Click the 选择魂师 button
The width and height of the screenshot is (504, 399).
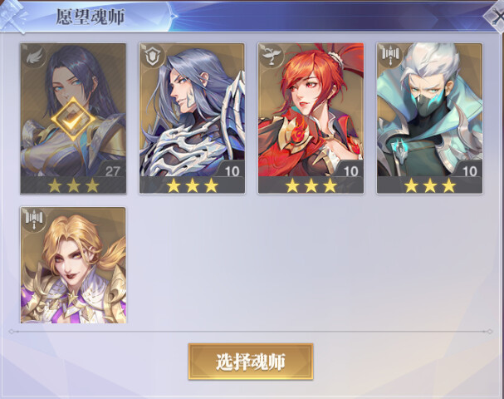pos(251,362)
